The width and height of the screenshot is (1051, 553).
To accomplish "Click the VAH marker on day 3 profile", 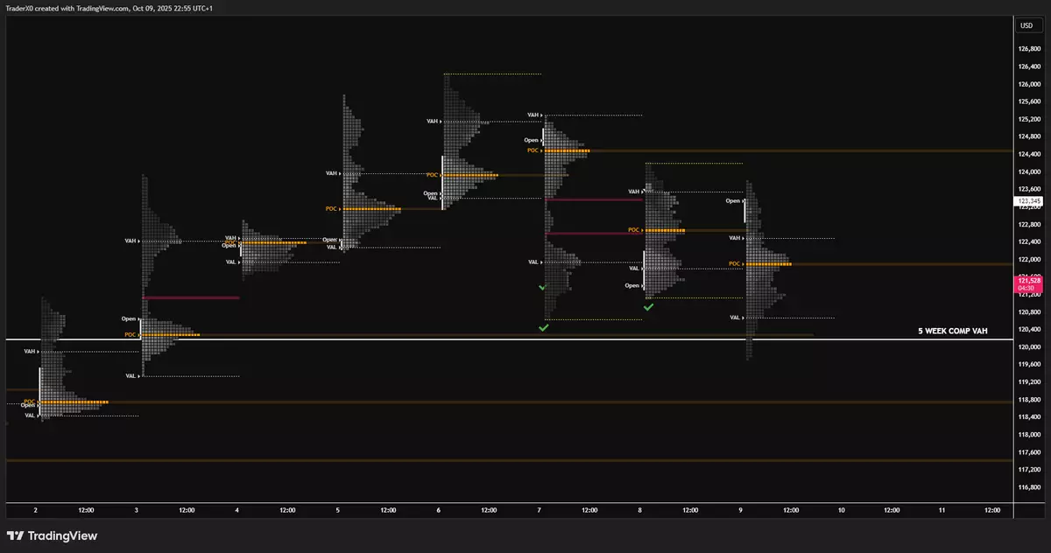I will click(x=132, y=241).
